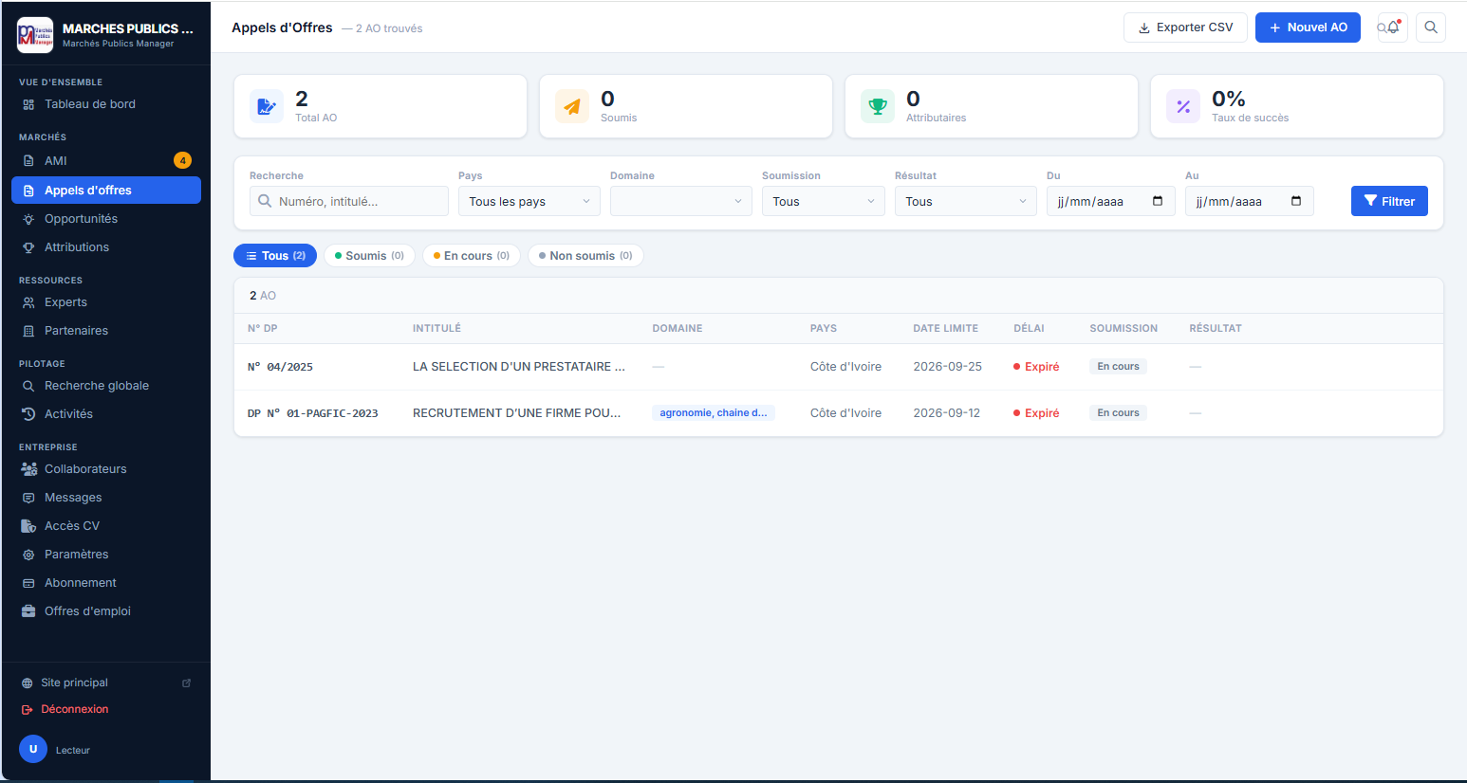Open Messages in the sidebar
This screenshot has height=783, width=1467.
point(106,498)
